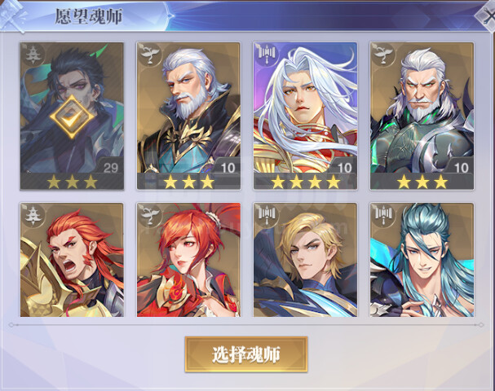This screenshot has width=495, height=391.
Task: Click the bird class icon on the red-ponytail woman card
Action: 148,215
